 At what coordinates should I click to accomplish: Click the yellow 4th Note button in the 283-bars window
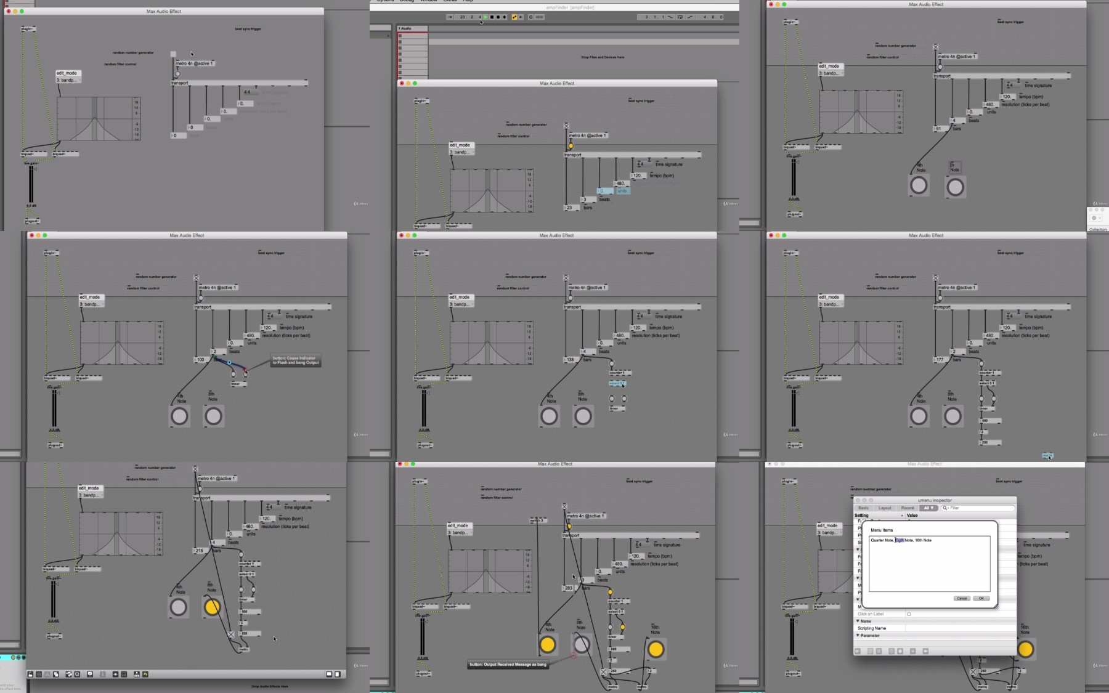click(x=547, y=645)
